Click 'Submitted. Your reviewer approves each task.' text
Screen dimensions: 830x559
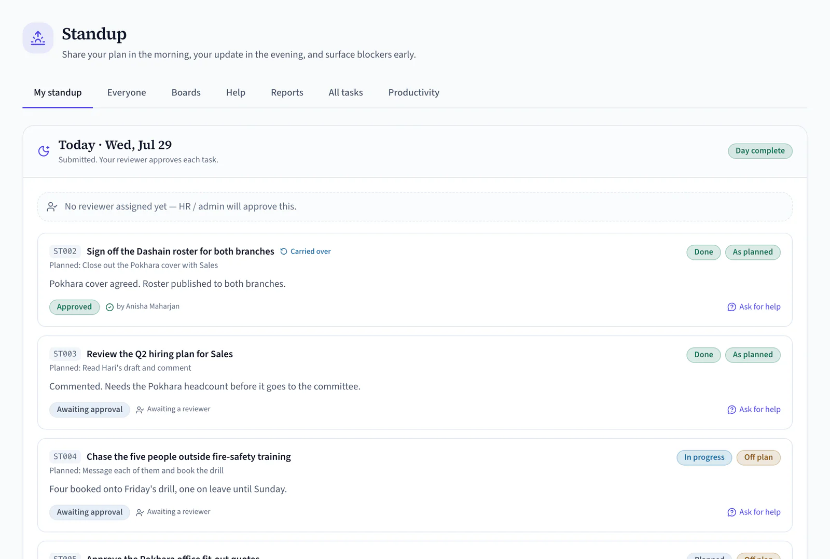139,160
